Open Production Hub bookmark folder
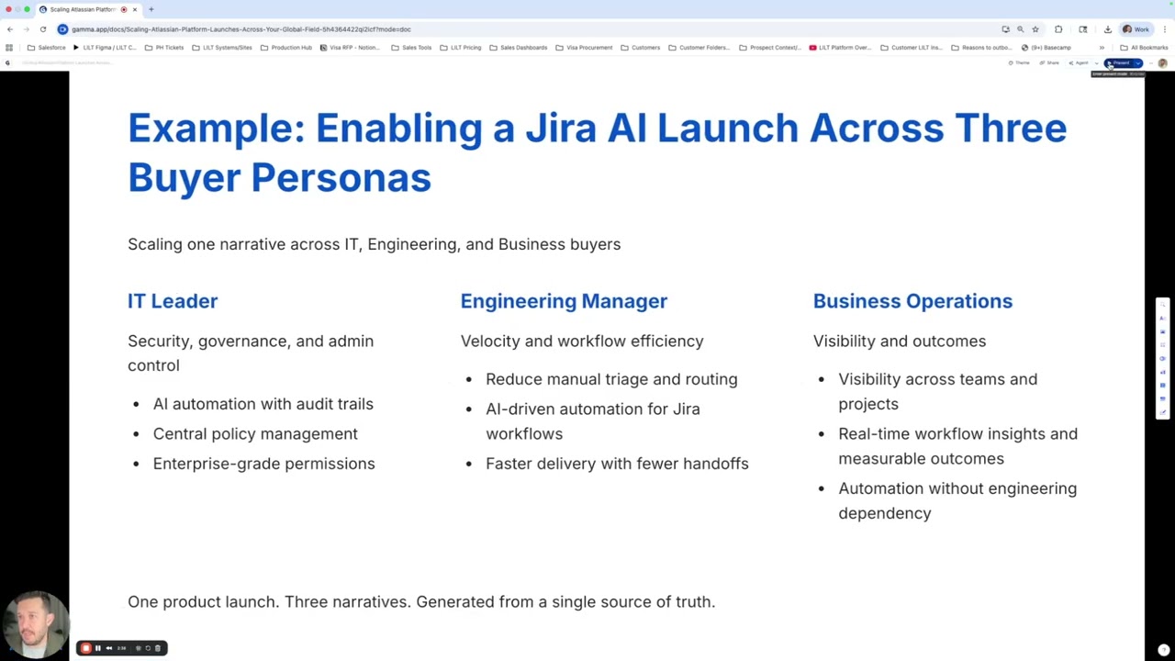Viewport: 1175px width, 661px height. [286, 48]
